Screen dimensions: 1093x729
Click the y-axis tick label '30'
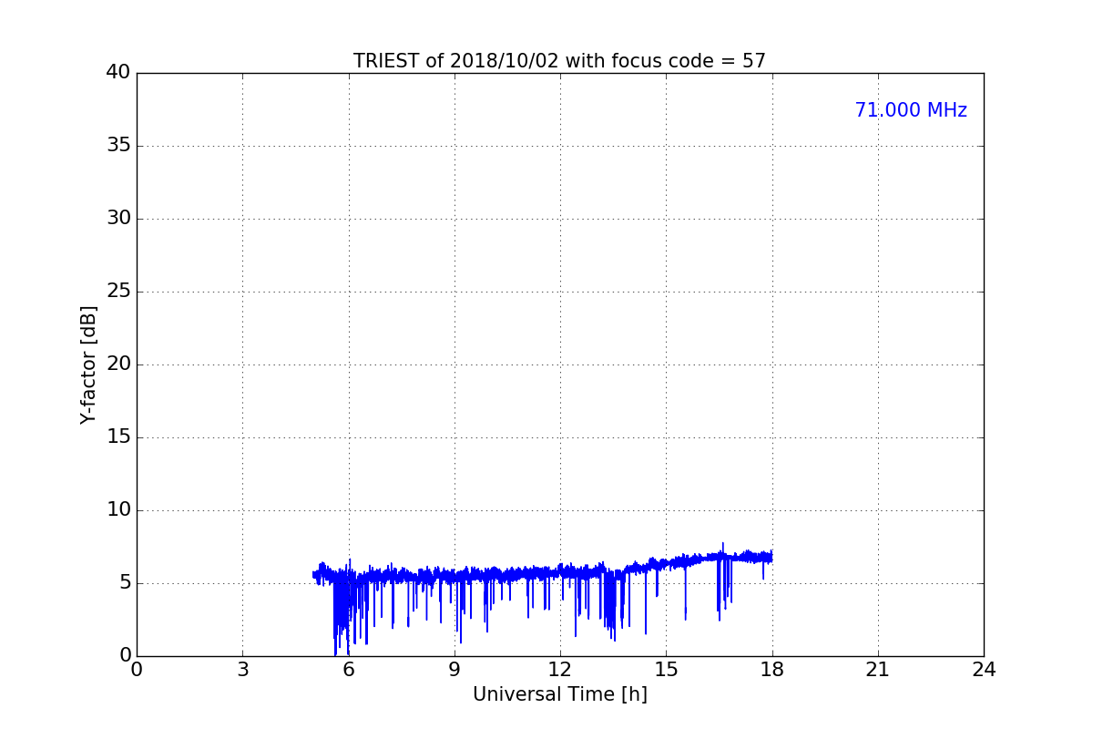[118, 219]
